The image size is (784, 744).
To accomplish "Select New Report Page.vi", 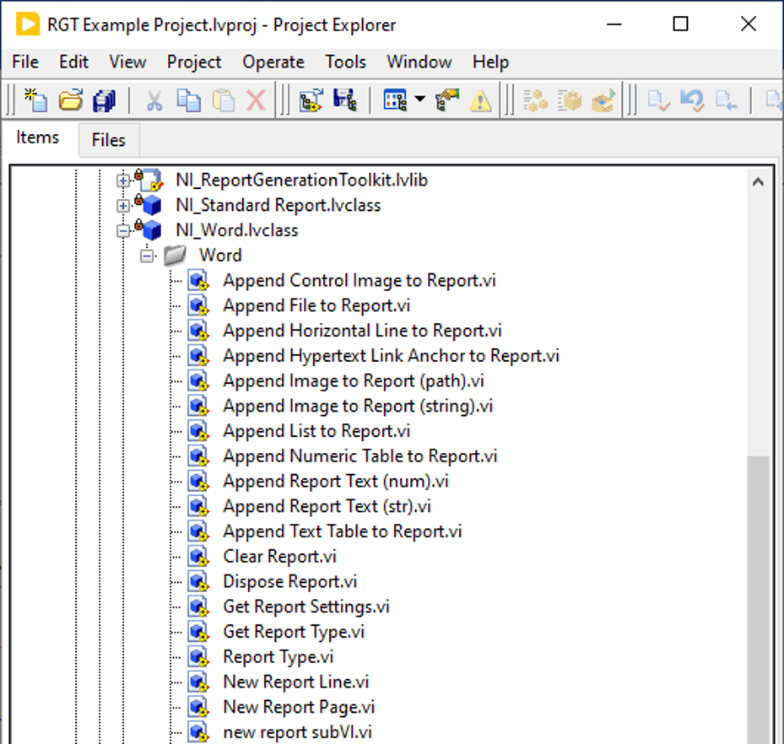I will pyautogui.click(x=299, y=707).
